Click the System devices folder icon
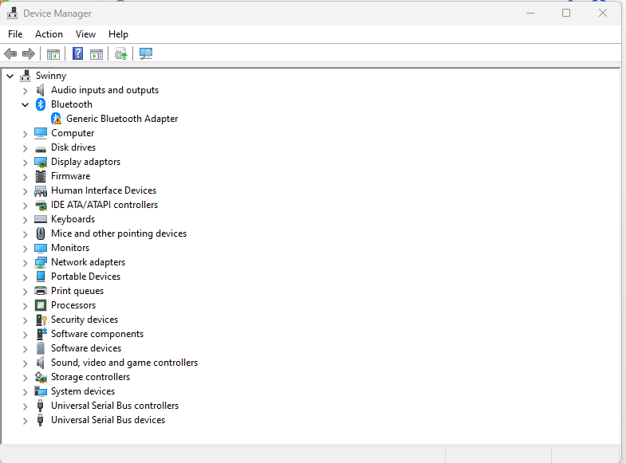 tap(41, 391)
